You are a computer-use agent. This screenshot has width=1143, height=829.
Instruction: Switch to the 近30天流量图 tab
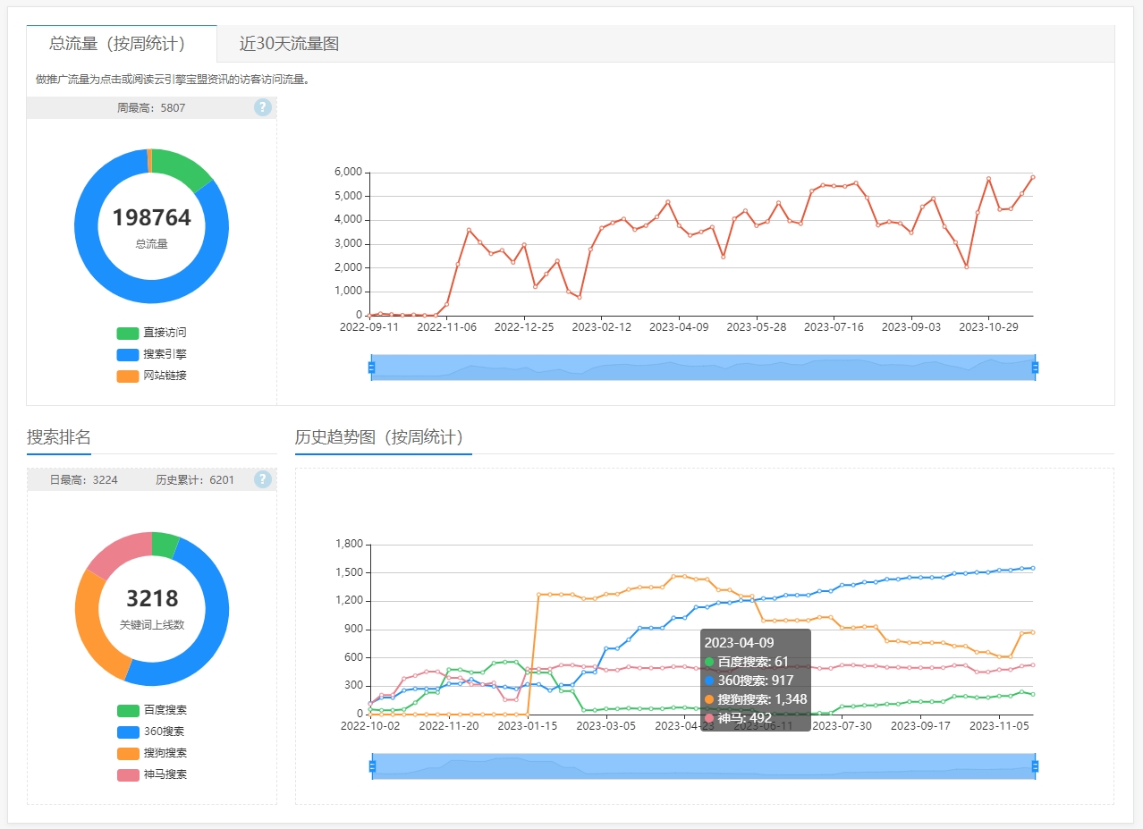pyautogui.click(x=289, y=44)
